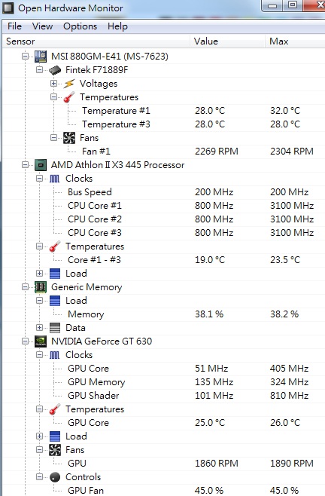Select the CPU Core #2 sensor row
325x496 pixels.
point(163,219)
